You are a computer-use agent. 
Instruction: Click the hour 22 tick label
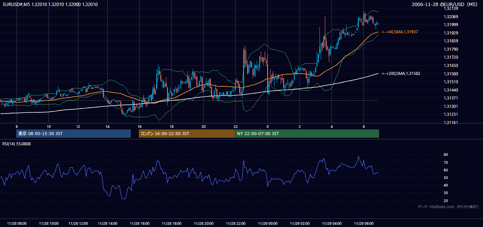coord(235,126)
